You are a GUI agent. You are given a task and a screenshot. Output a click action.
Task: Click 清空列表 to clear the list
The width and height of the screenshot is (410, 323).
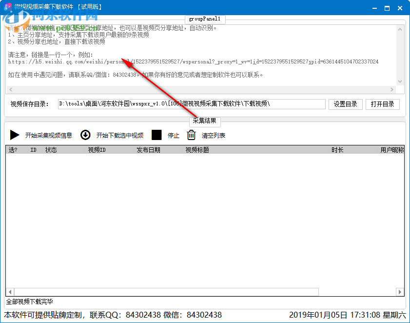(x=214, y=135)
